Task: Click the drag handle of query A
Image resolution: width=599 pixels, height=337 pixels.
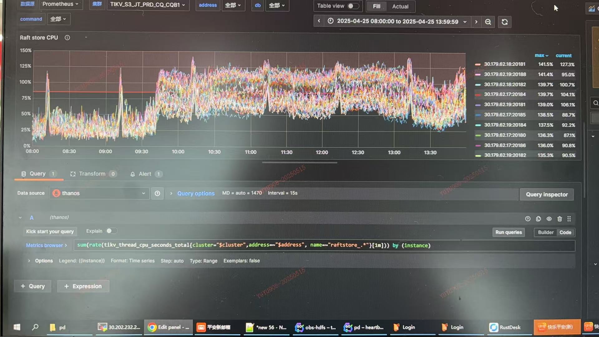Action: pos(569,219)
